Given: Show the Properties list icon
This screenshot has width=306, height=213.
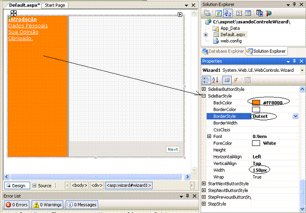Looking at the screenshot, I should click(226, 80).
